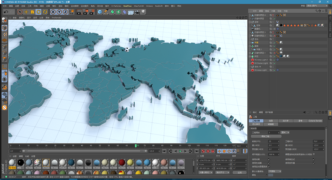The width and height of the screenshot is (332, 180).
Task: Toggle the green check on 平面
Action: pos(274,42)
